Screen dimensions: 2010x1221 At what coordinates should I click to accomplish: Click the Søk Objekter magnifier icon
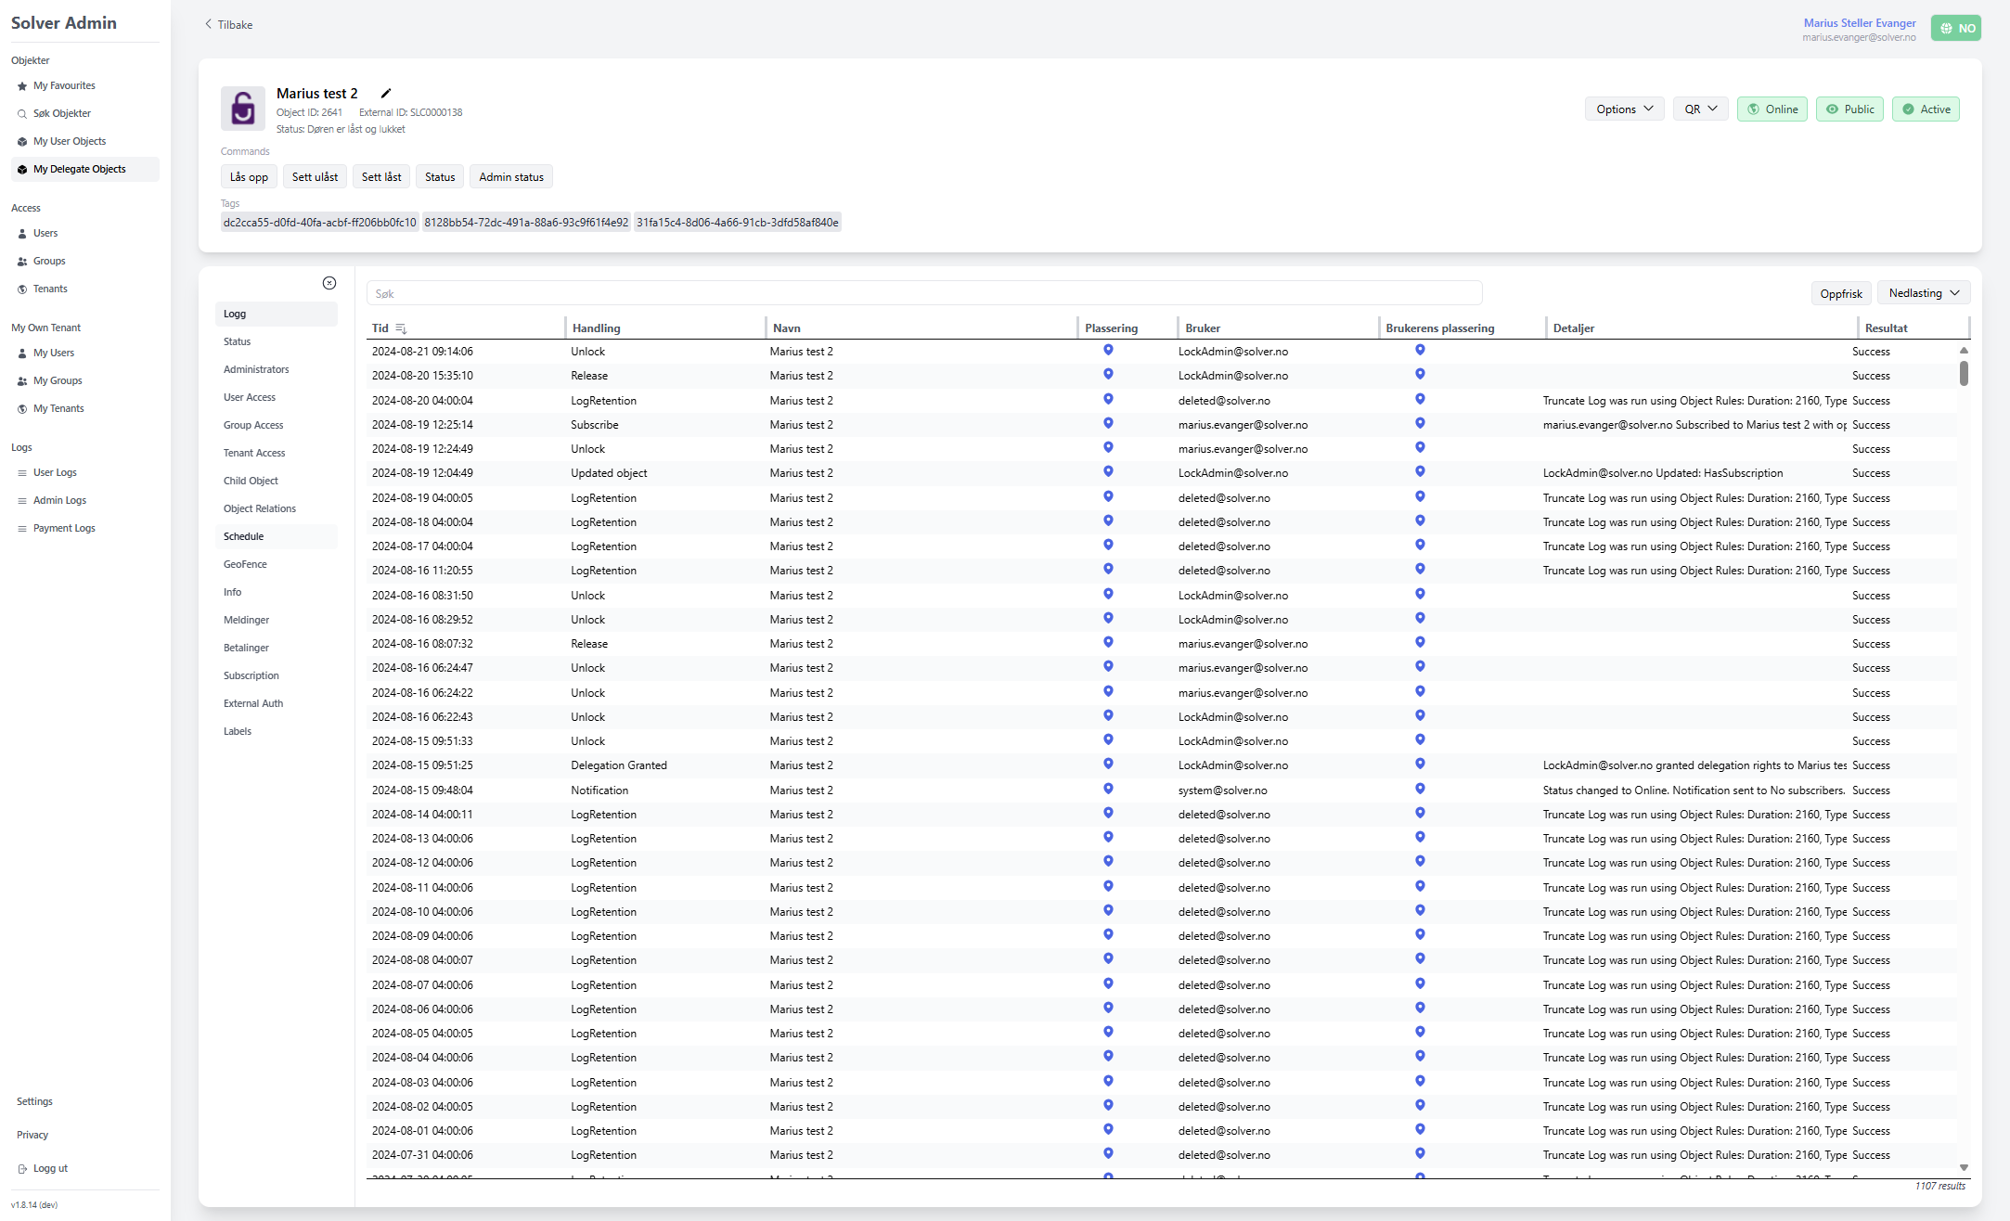[x=22, y=114]
